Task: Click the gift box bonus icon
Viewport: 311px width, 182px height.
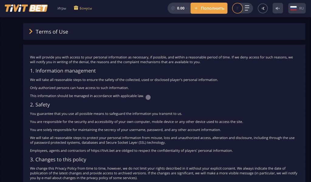Action: [76, 8]
